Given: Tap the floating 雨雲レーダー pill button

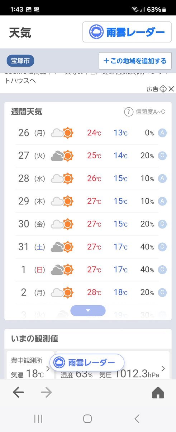Looking at the screenshot, I should [87, 362].
